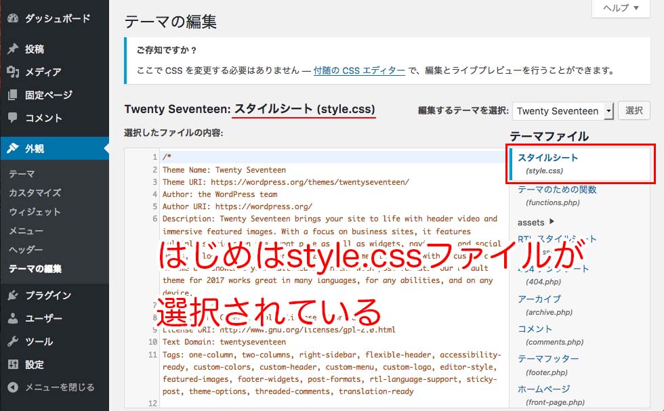Go to the ヘッダー submenu item

(26, 250)
